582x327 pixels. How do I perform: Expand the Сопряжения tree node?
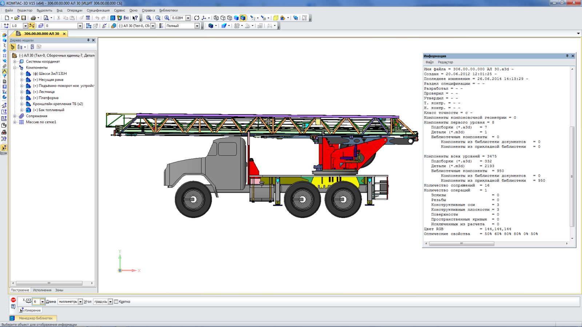click(x=15, y=116)
